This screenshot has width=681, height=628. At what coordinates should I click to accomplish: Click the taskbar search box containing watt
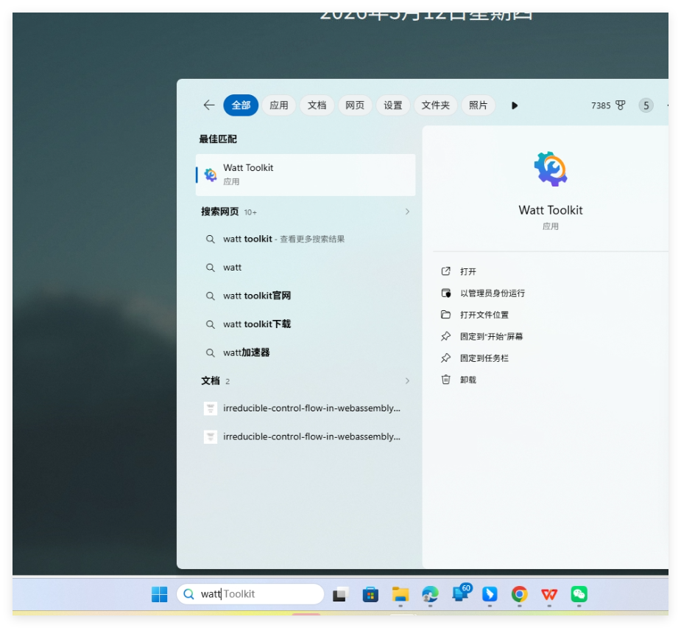click(x=250, y=594)
